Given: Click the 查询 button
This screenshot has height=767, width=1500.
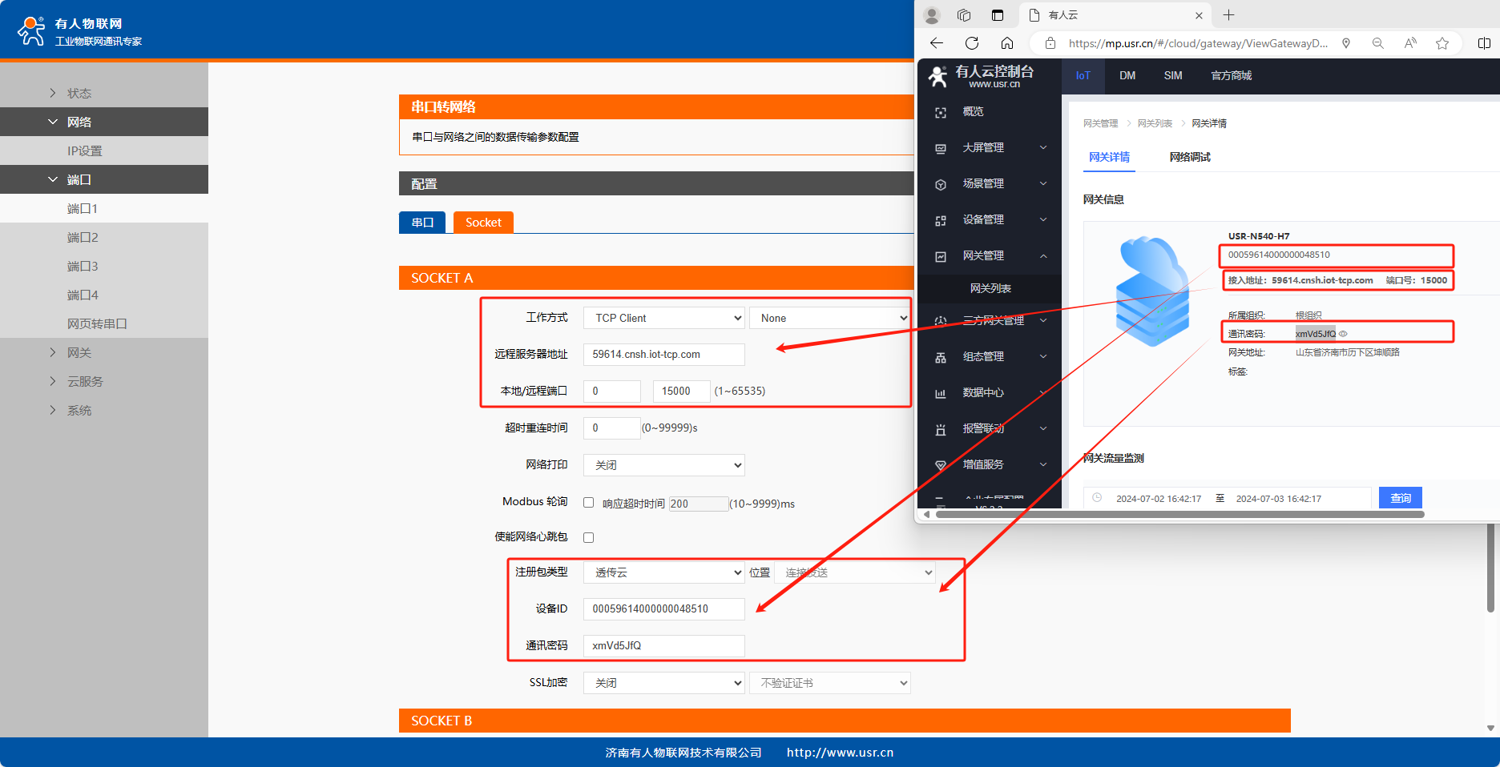Looking at the screenshot, I should coord(1400,498).
